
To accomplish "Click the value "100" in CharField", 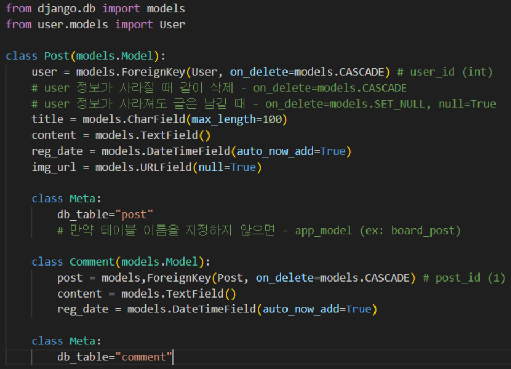I will 272,119.
